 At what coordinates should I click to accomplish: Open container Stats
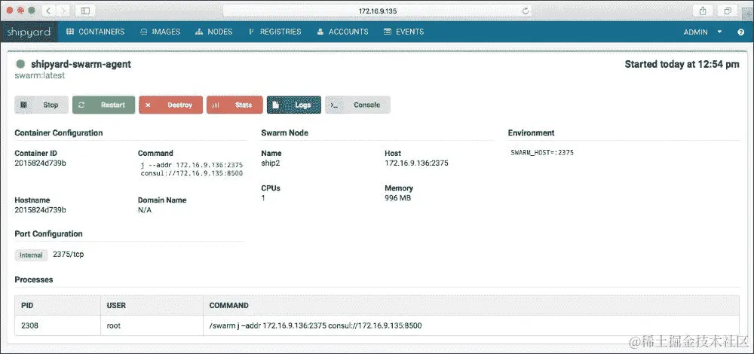click(x=234, y=105)
